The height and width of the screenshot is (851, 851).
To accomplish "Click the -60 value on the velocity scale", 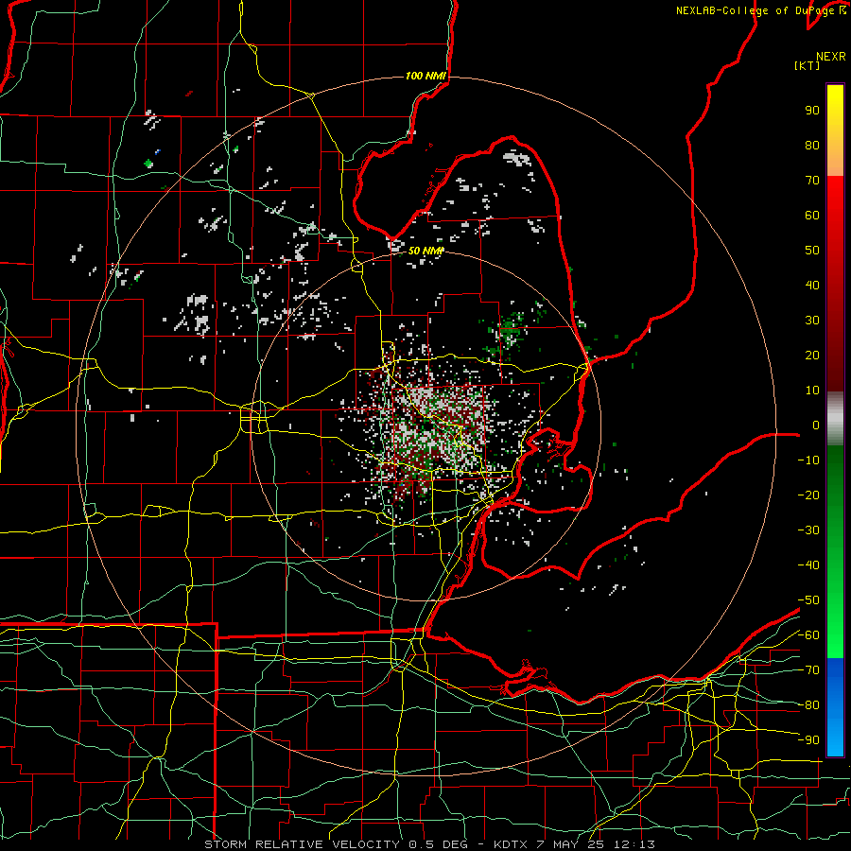I will 808,635.
